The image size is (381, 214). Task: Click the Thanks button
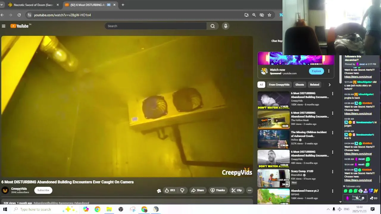[x=218, y=190]
